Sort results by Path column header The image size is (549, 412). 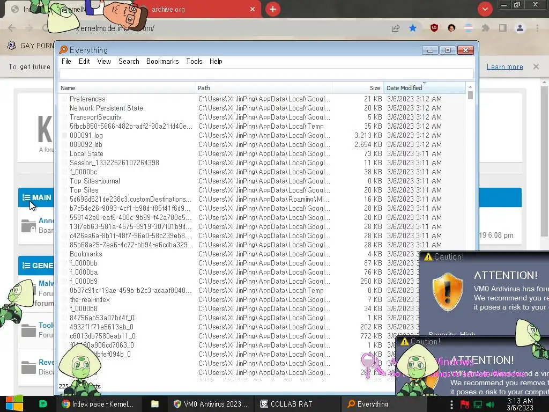click(263, 88)
